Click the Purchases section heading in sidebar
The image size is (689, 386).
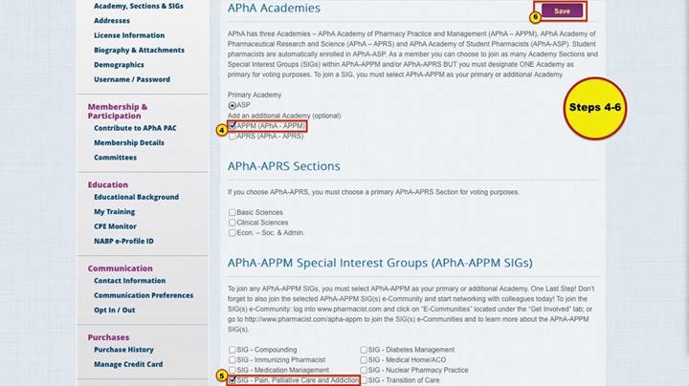point(108,337)
